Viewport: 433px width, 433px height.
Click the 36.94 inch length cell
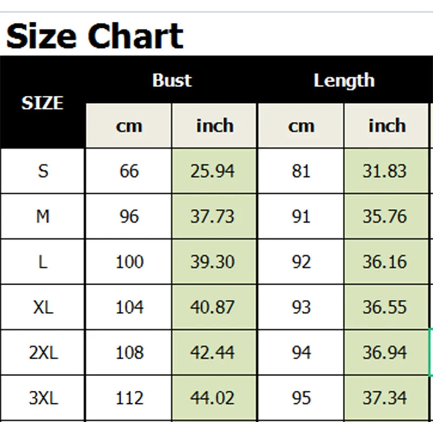tap(385, 353)
